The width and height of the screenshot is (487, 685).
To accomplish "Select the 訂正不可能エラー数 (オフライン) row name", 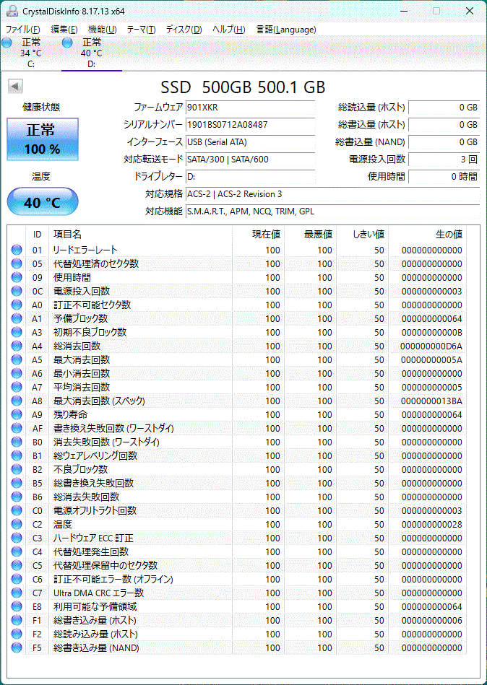I will click(x=113, y=580).
